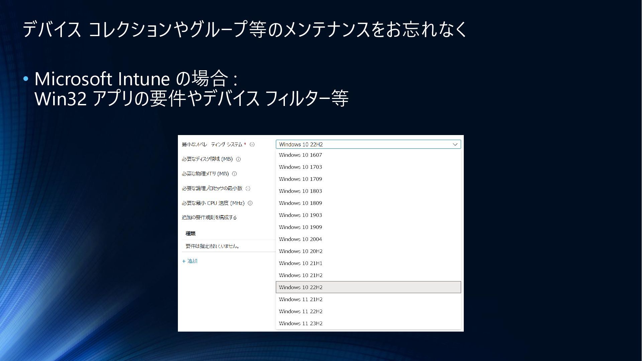
Task: Select Windows 10 1607 option
Action: [368, 155]
